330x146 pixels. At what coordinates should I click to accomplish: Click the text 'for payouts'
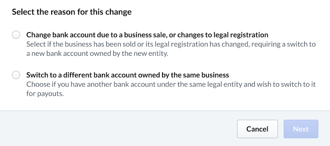coord(44,93)
